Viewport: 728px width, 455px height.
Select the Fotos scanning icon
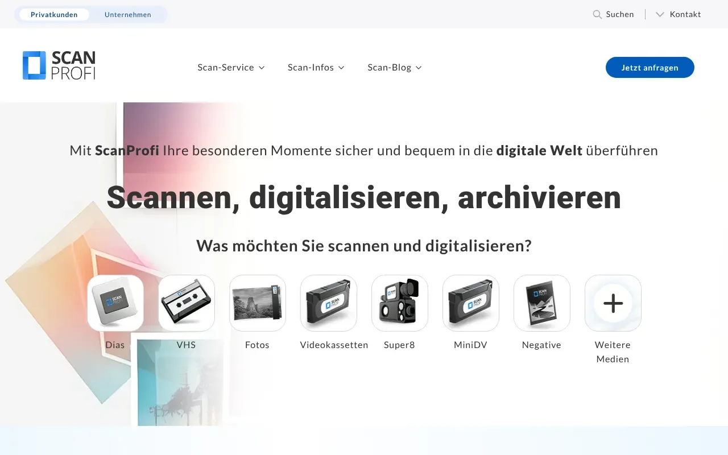click(257, 303)
